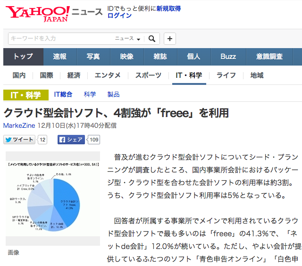Open the 経済 category
Viewport: 302px width, 266px height.
74,75
